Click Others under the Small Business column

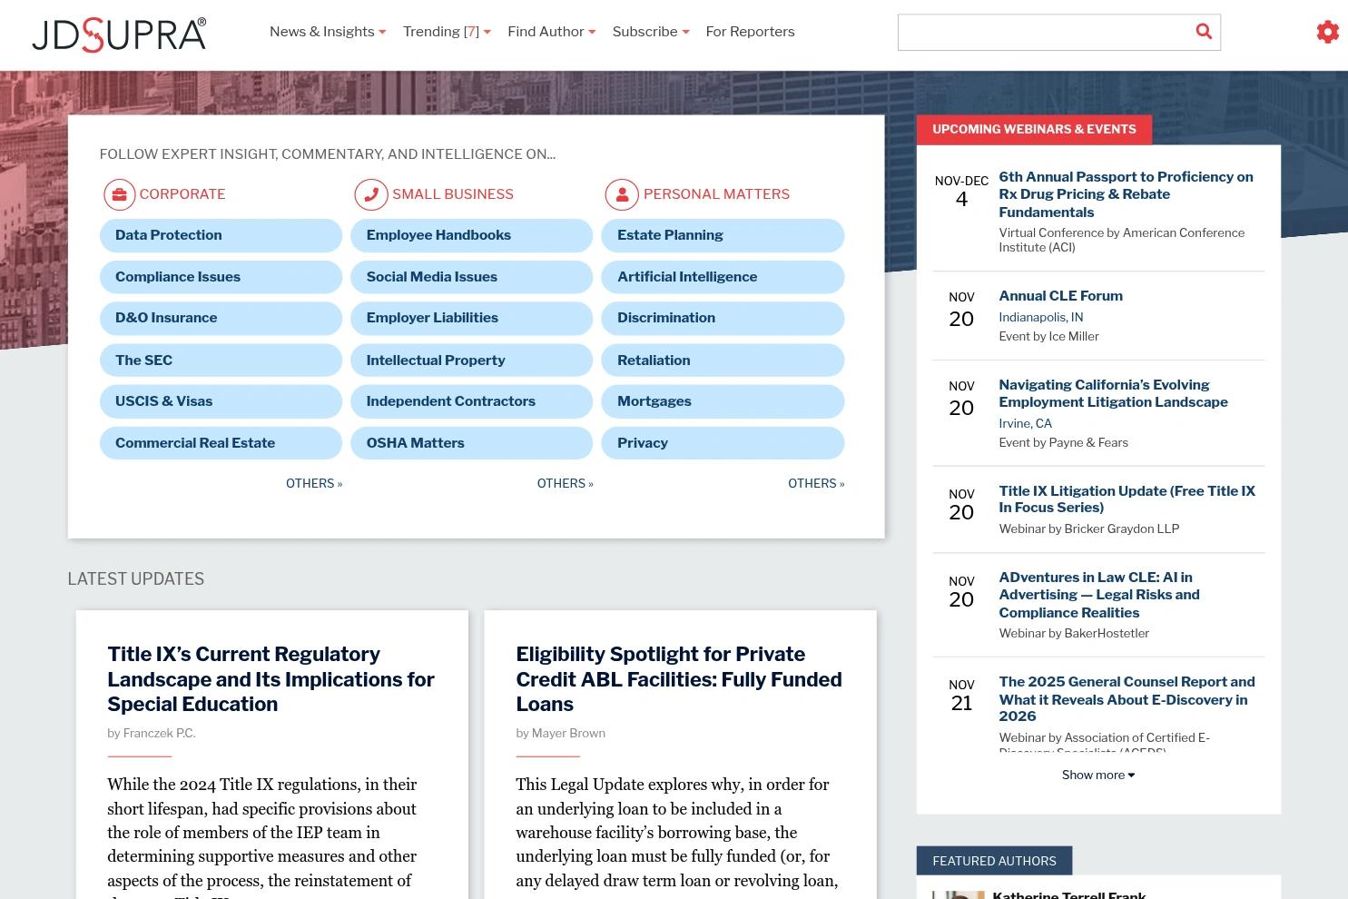tap(565, 484)
